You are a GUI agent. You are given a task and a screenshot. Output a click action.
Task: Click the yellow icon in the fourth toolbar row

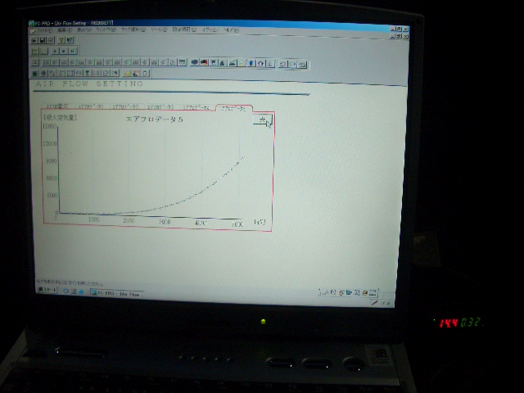coord(127,73)
